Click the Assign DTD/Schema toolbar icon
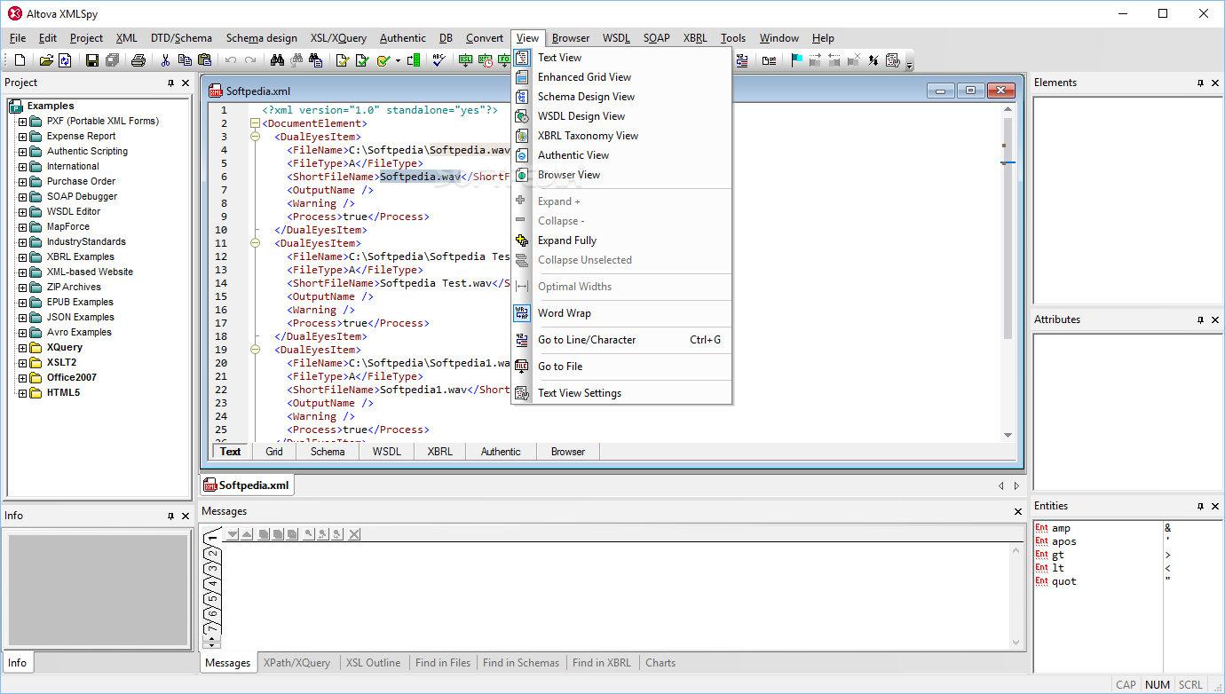Viewport: 1225px width, 694px height. click(x=414, y=60)
